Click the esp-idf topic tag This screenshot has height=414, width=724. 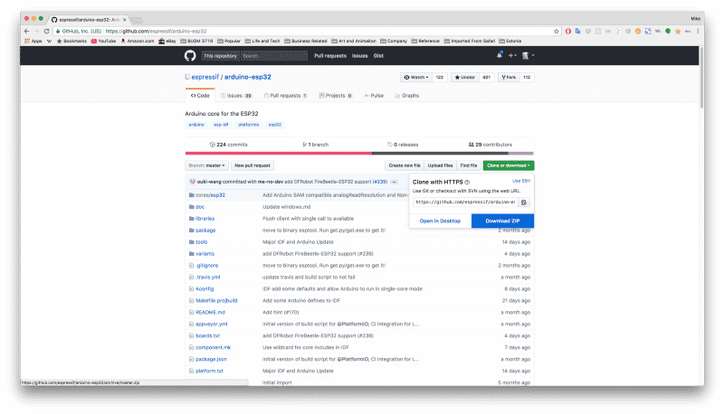221,125
